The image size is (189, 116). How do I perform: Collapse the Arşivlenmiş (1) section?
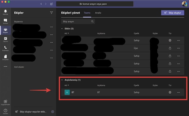pos(62,80)
